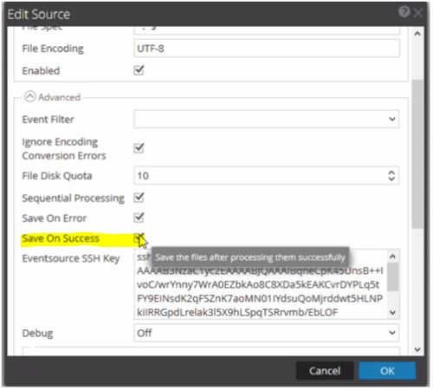The width and height of the screenshot is (433, 390).
Task: Click the main dialog scrollbar thumb
Action: (417, 154)
